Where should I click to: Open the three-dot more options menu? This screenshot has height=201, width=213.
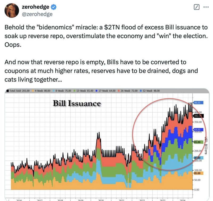(x=206, y=7)
